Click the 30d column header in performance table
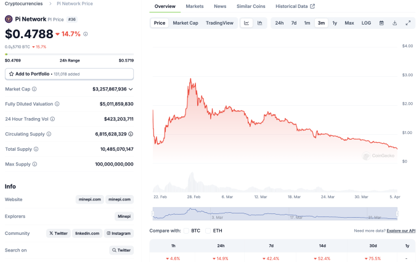Screen dimensions: 419x262 point(373,246)
